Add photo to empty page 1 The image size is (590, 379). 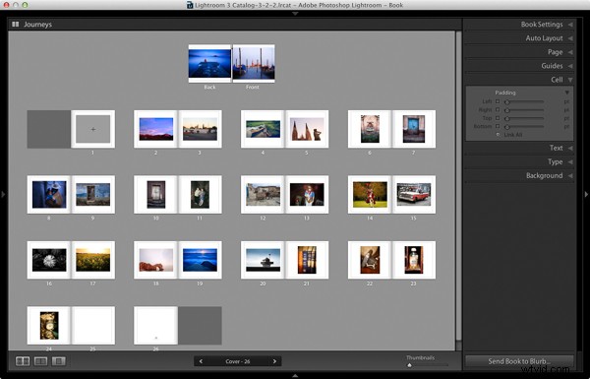pos(93,129)
